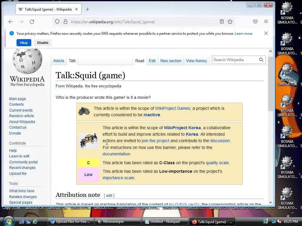Image resolution: width=302 pixels, height=226 pixels.
Task: Click the volume muted tray icon
Action: pos(279,222)
